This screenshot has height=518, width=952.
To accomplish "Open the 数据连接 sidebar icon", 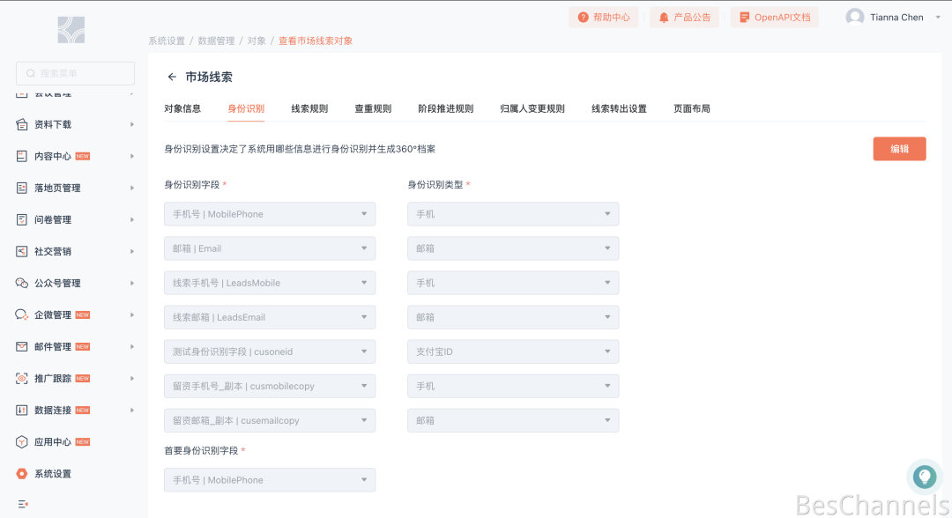I will 22,410.
